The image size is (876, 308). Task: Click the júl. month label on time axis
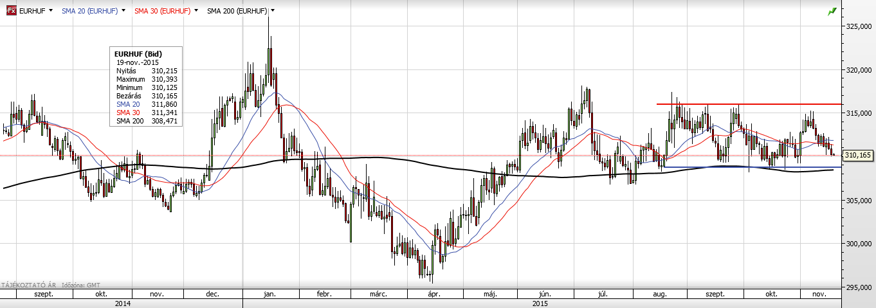pyautogui.click(x=603, y=293)
